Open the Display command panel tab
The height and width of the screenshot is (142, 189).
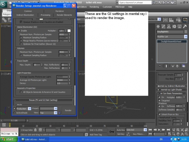pyautogui.click(x=180, y=27)
